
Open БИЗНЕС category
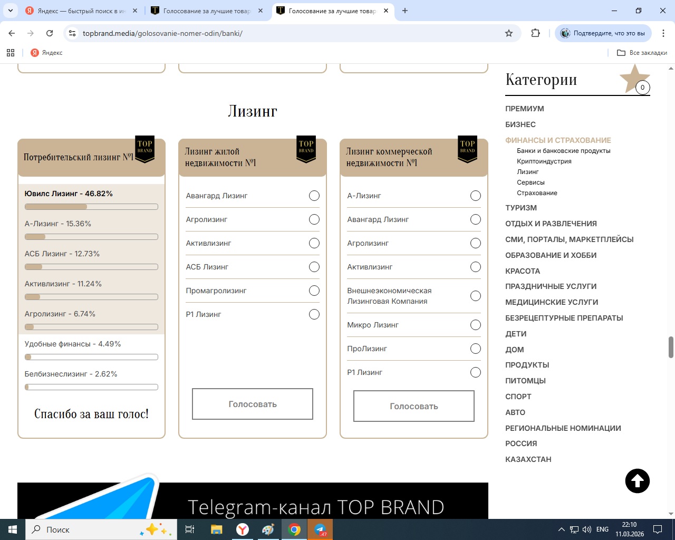(520, 124)
